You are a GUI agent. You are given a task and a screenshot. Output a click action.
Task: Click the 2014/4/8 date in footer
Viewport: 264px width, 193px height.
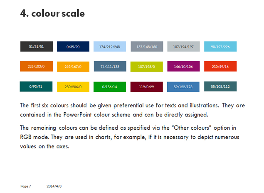pos(54,186)
